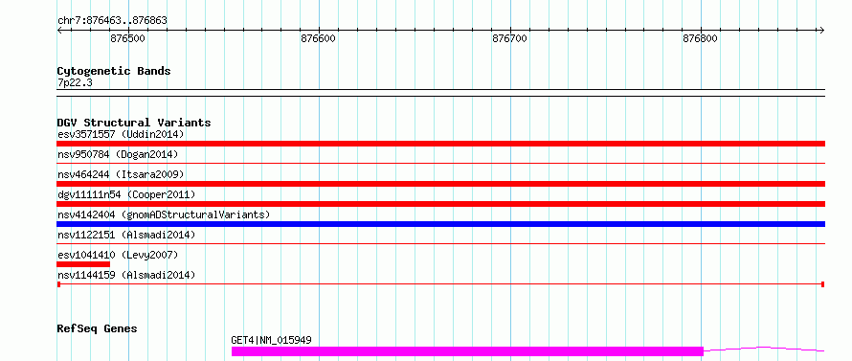Open variant esv1041410 (Levy2007) label
The image size is (852, 361).
[118, 255]
